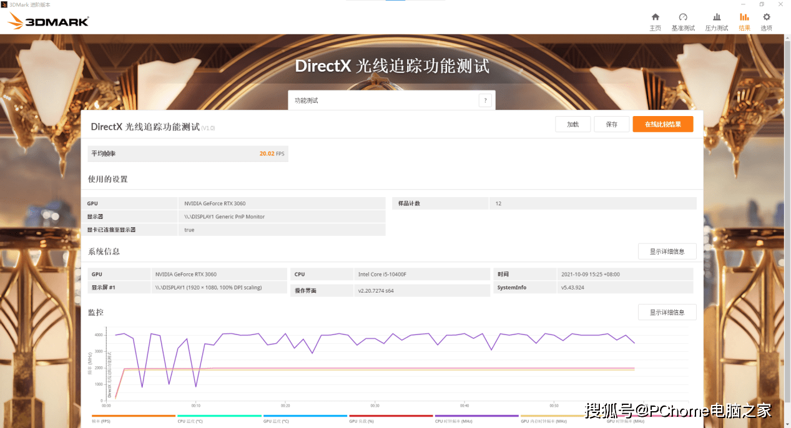Click the help question mark beside the test selector
The width and height of the screenshot is (791, 428).
(485, 100)
